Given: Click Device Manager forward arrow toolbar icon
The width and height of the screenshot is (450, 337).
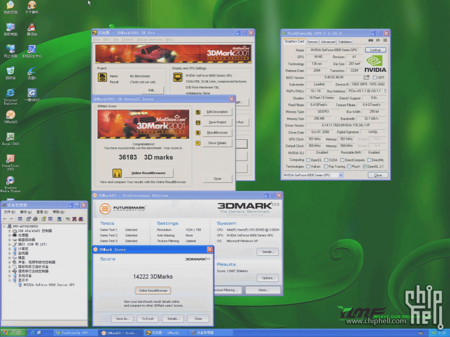Looking at the screenshot, I should click(11, 219).
